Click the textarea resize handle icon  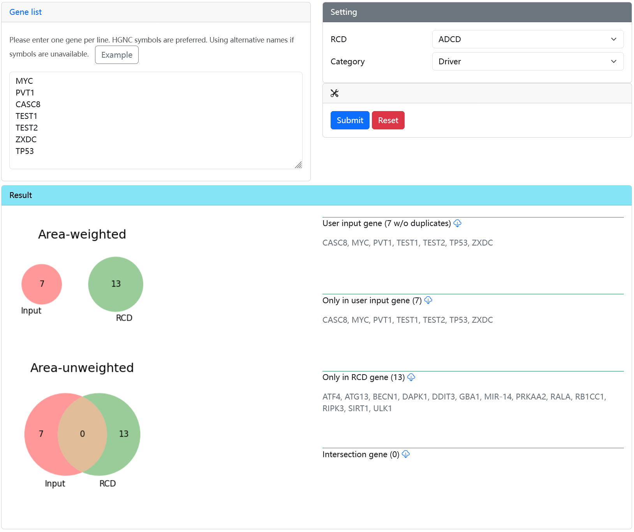click(298, 165)
